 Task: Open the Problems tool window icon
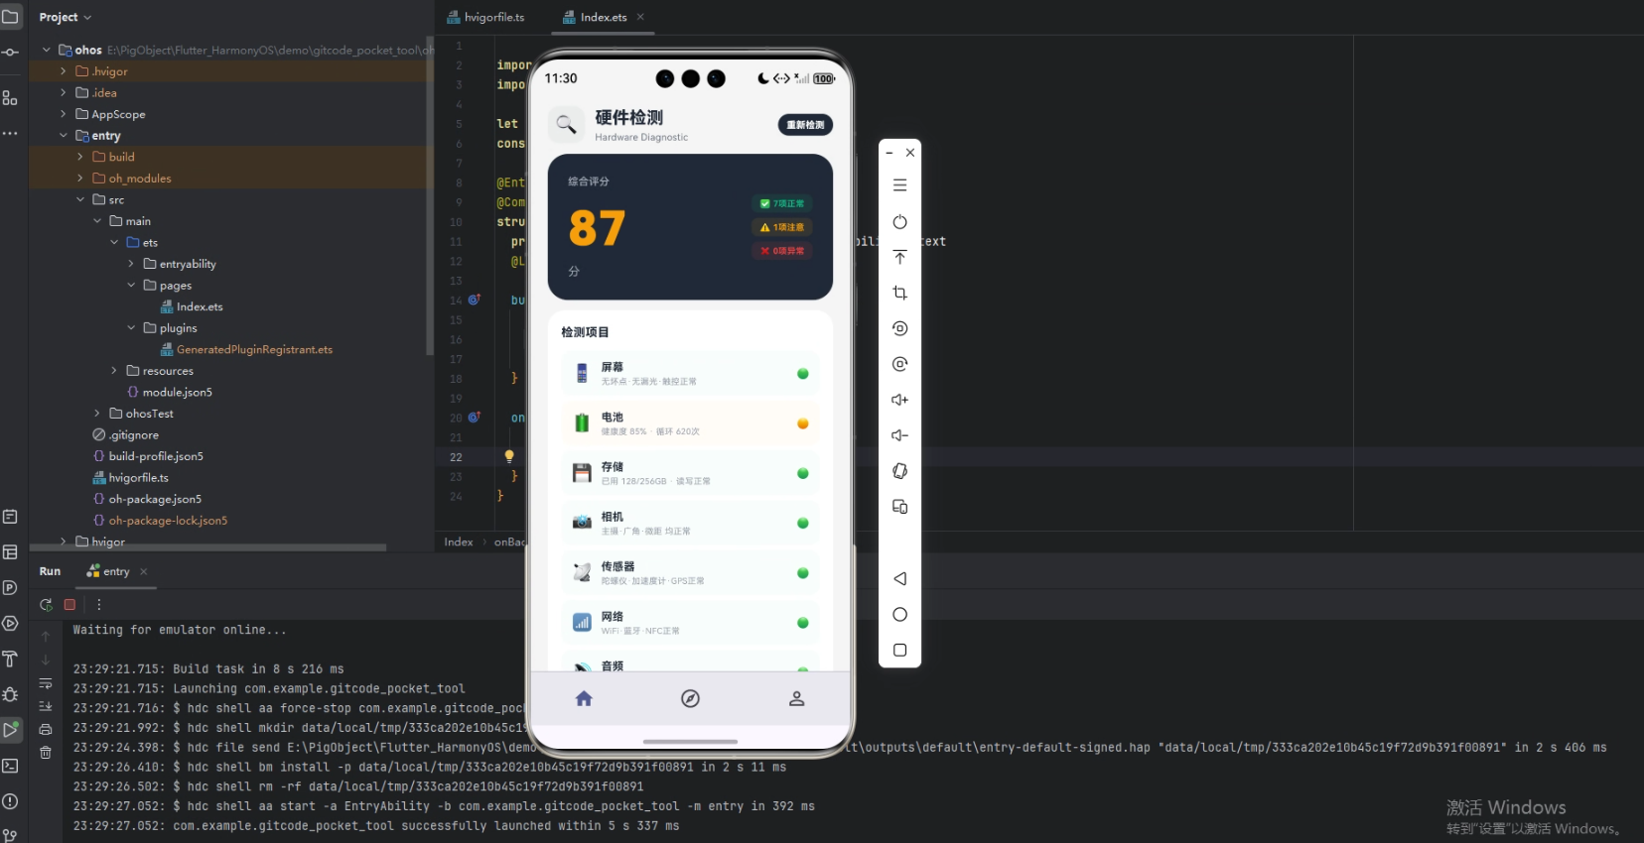(x=10, y=801)
